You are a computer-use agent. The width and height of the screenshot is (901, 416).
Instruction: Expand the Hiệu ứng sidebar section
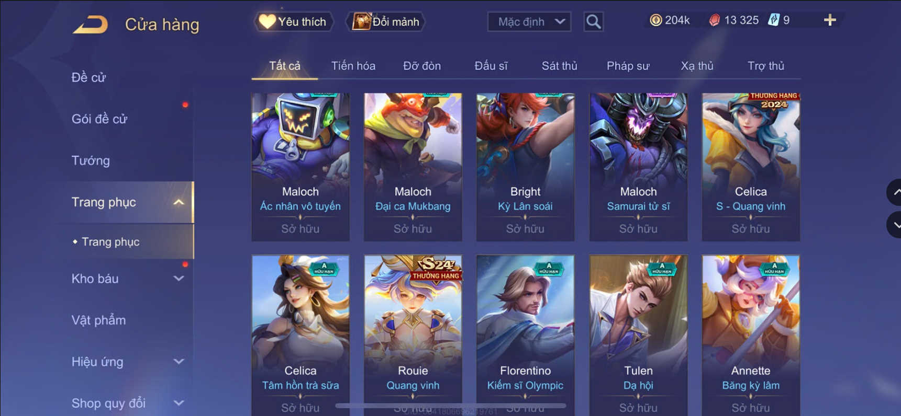pos(179,361)
